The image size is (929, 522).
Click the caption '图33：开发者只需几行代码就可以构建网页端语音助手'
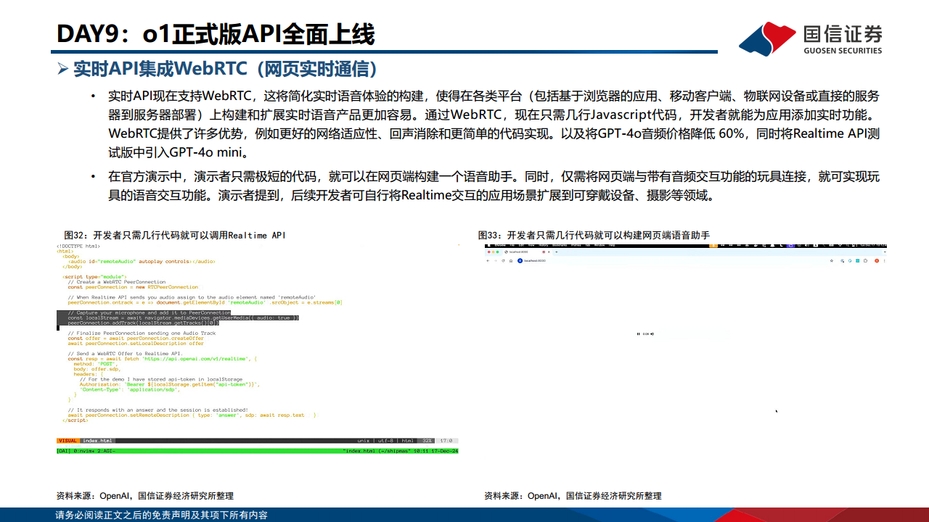[x=593, y=236]
